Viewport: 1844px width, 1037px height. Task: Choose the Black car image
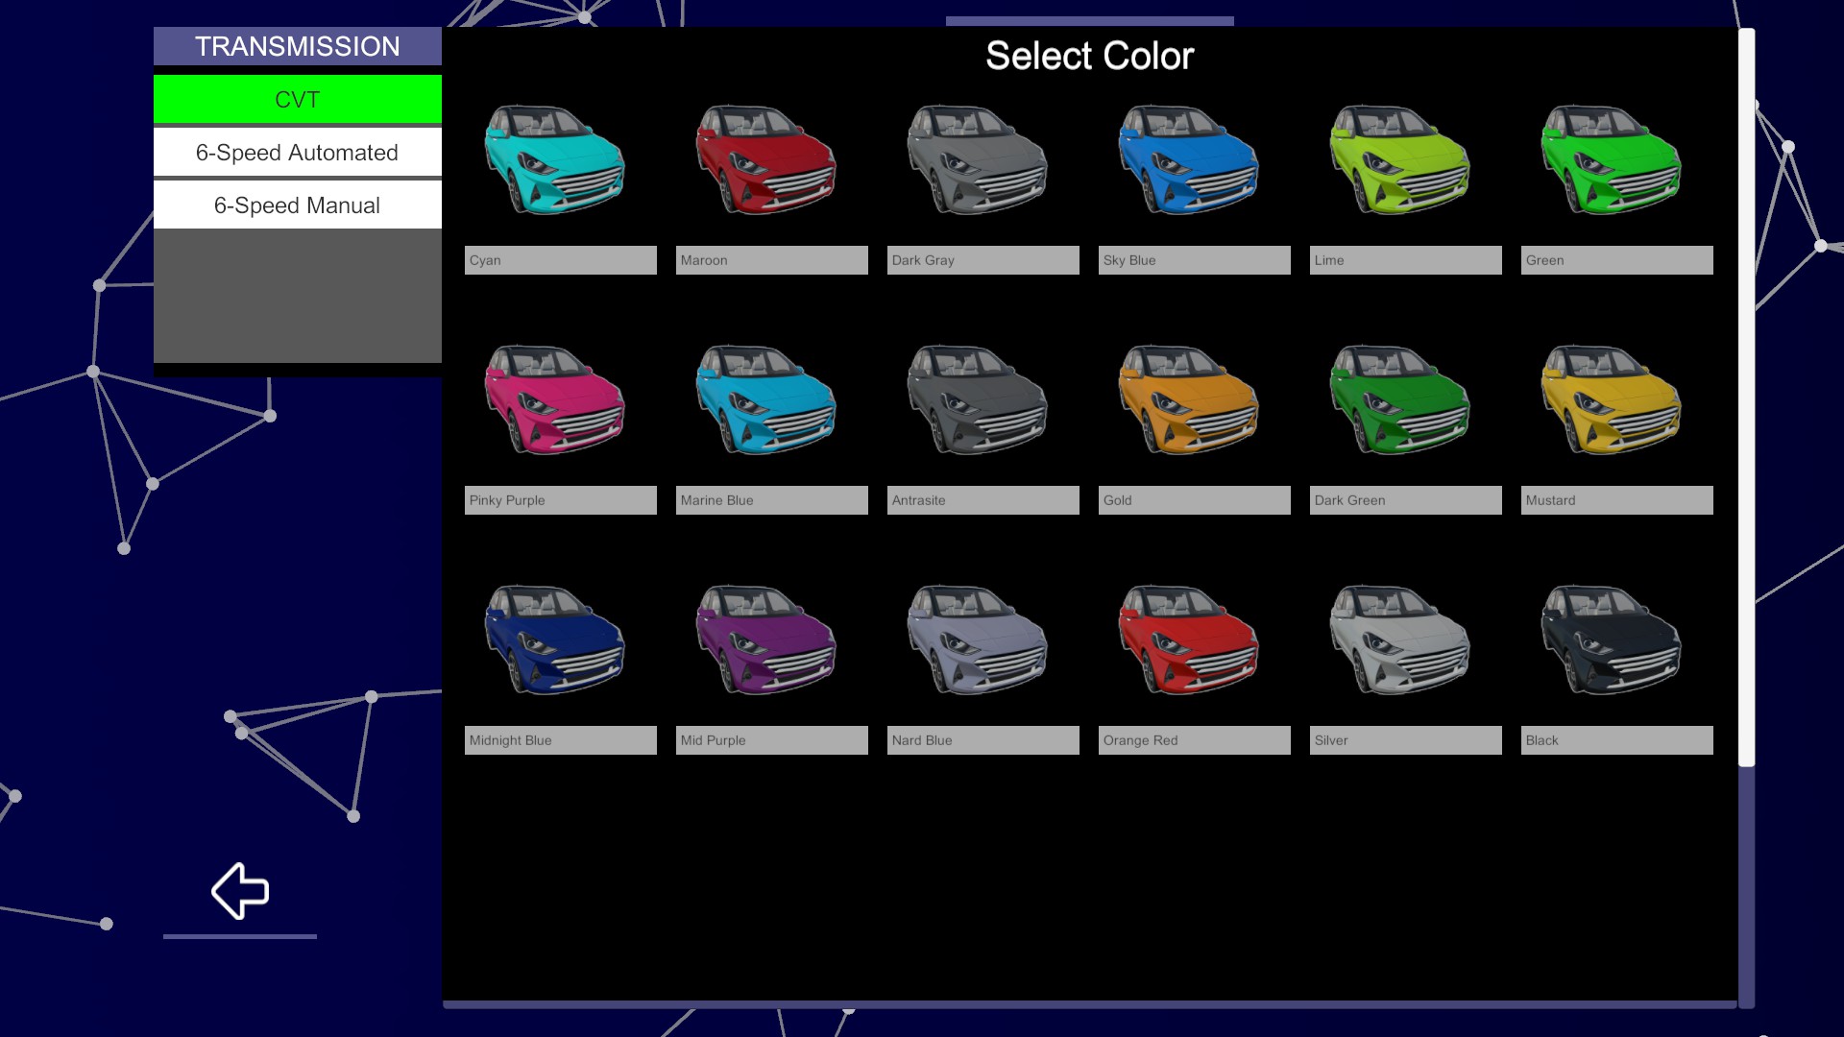click(x=1612, y=639)
